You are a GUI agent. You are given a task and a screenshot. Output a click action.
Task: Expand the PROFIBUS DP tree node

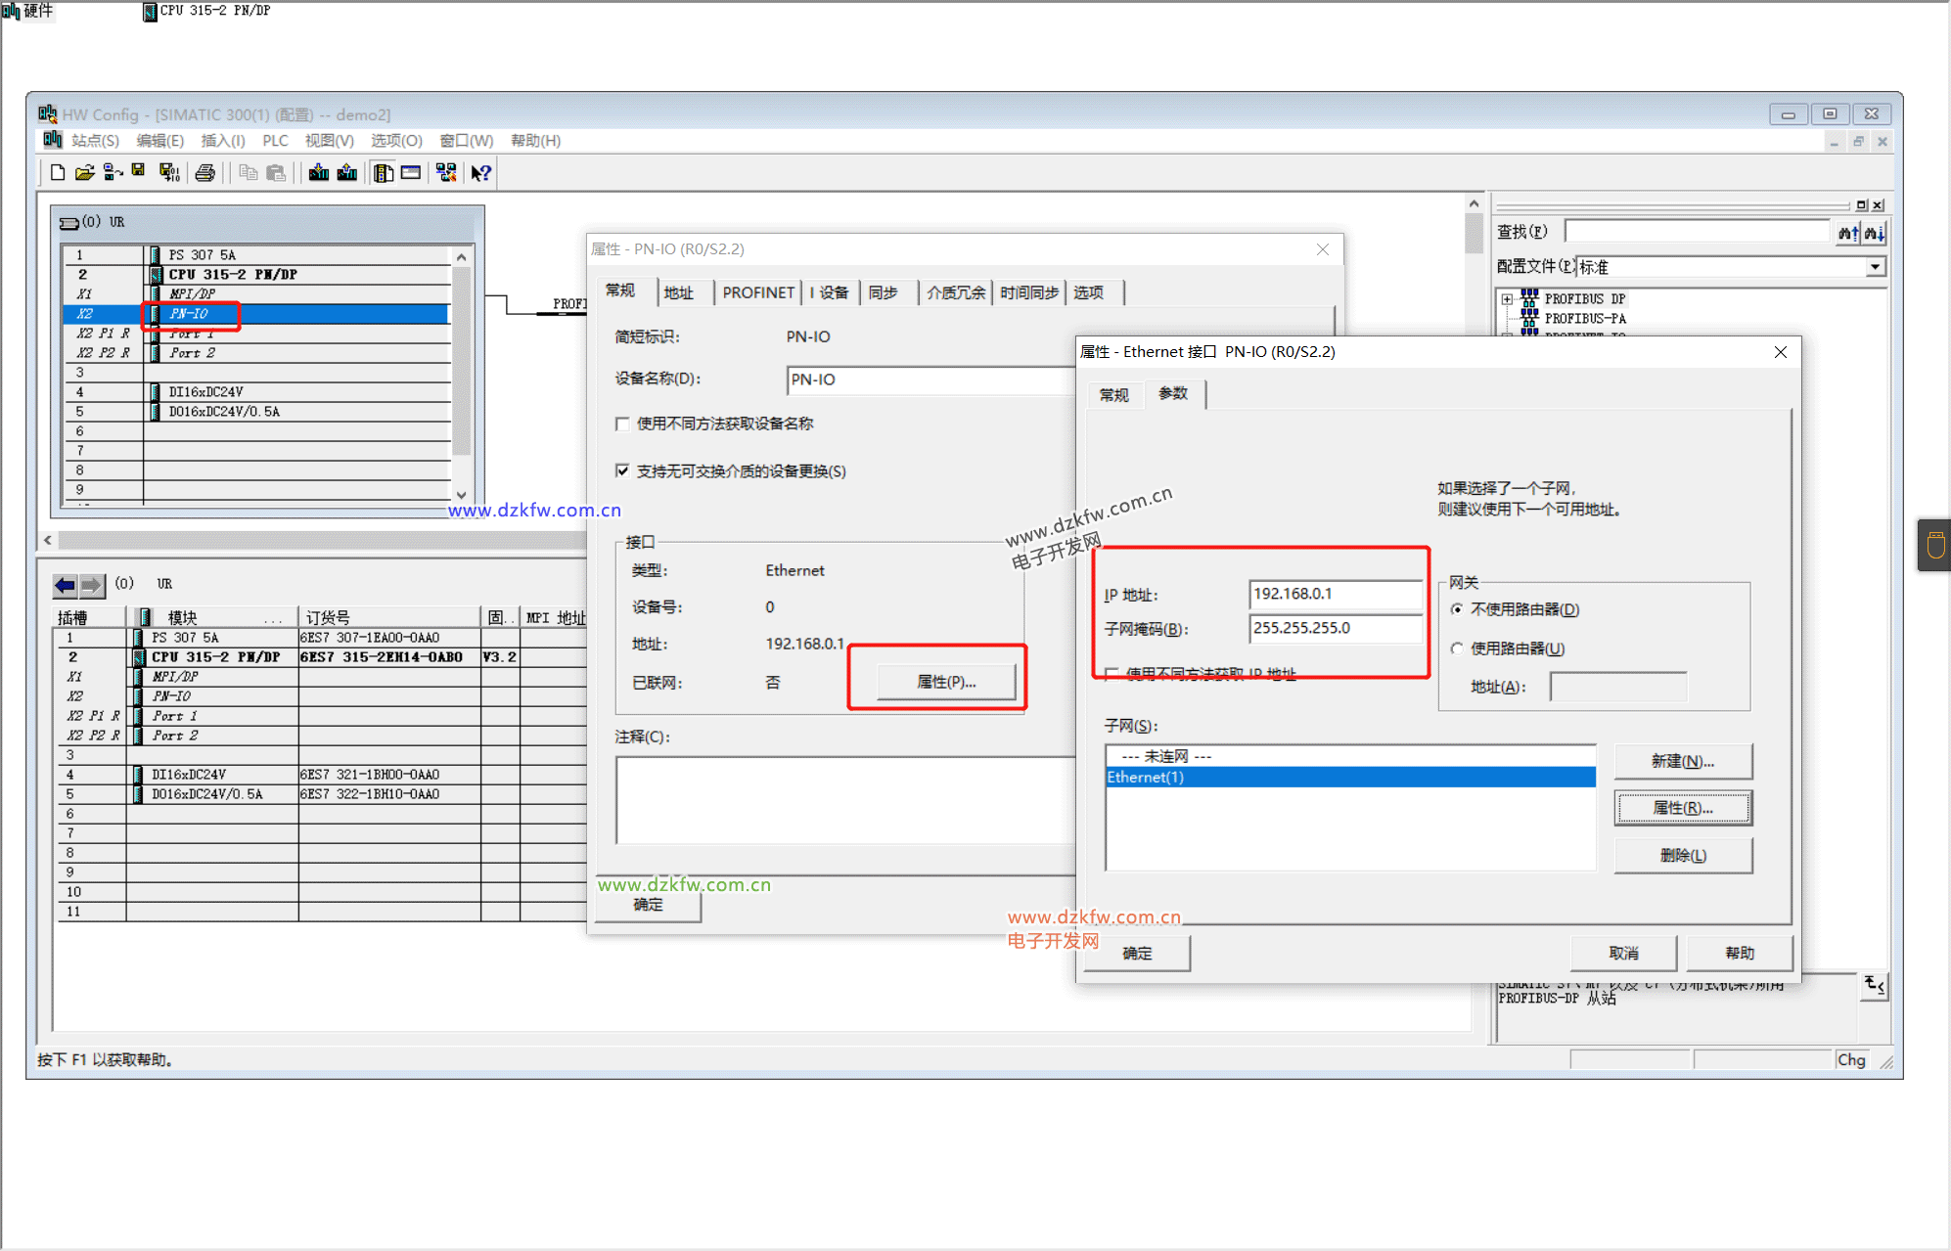pos(1508,299)
